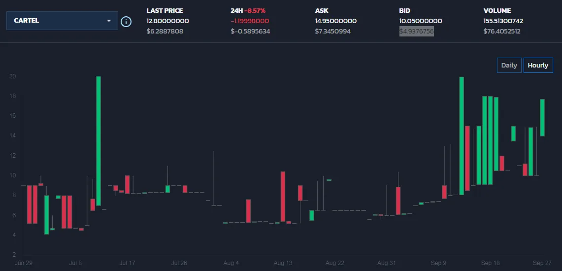Viewport: 562px width, 271px height.
Task: Click the VOLUME heading
Action: pos(497,11)
